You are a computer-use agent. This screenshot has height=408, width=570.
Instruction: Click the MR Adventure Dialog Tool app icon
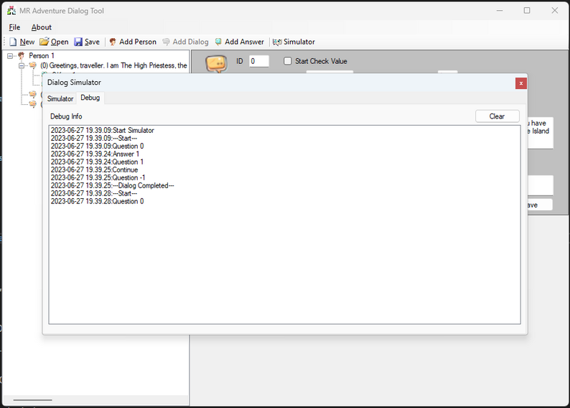[x=11, y=11]
